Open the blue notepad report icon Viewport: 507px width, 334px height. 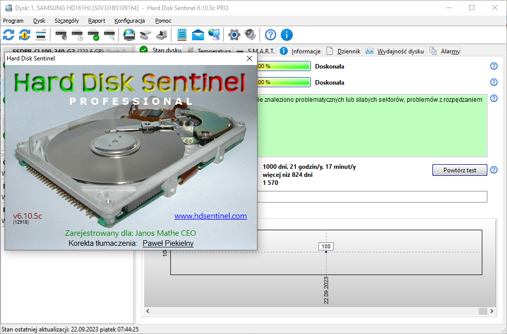[x=182, y=35]
